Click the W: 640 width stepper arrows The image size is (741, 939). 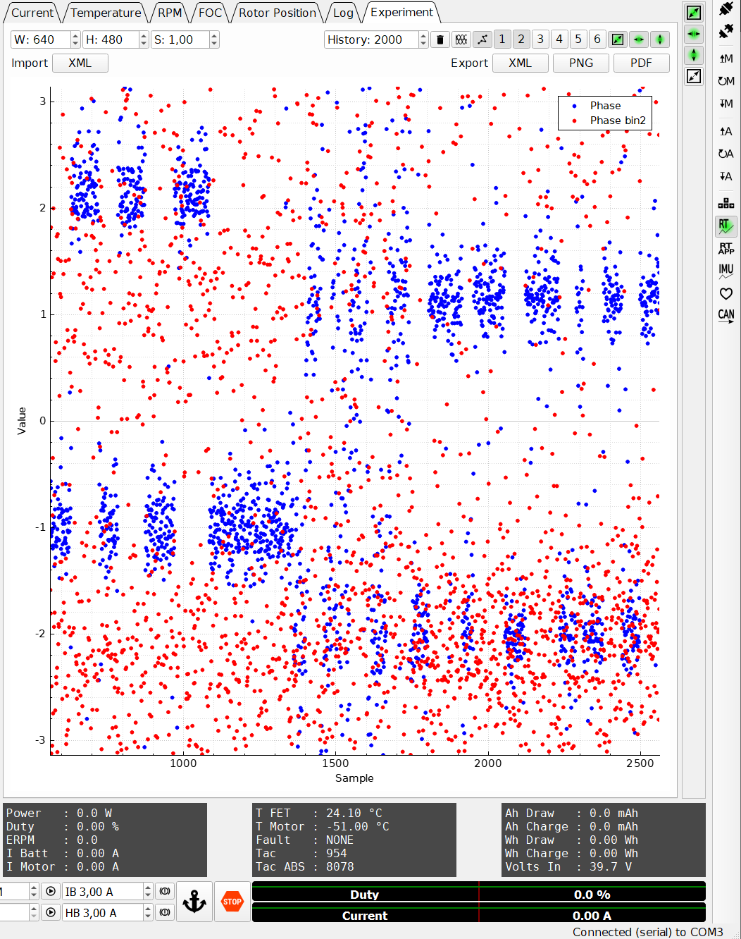(x=75, y=39)
